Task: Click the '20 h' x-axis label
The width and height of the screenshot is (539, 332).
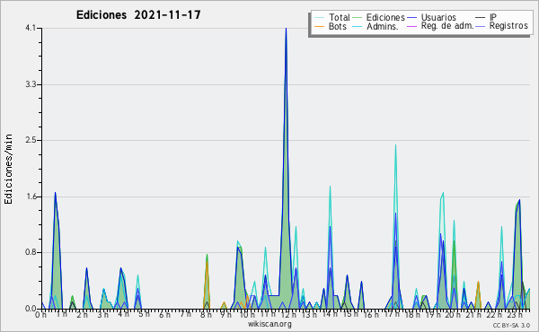Action: pos(454,314)
